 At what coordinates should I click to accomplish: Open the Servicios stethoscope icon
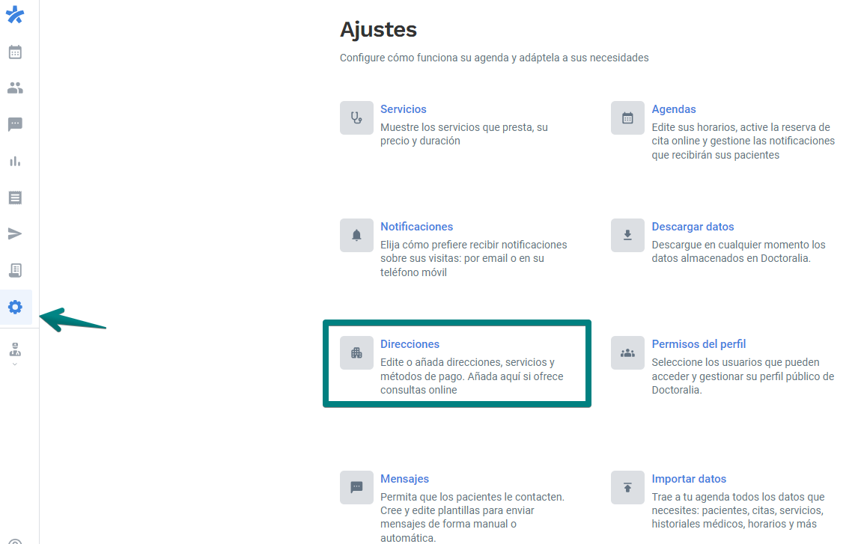(x=356, y=117)
